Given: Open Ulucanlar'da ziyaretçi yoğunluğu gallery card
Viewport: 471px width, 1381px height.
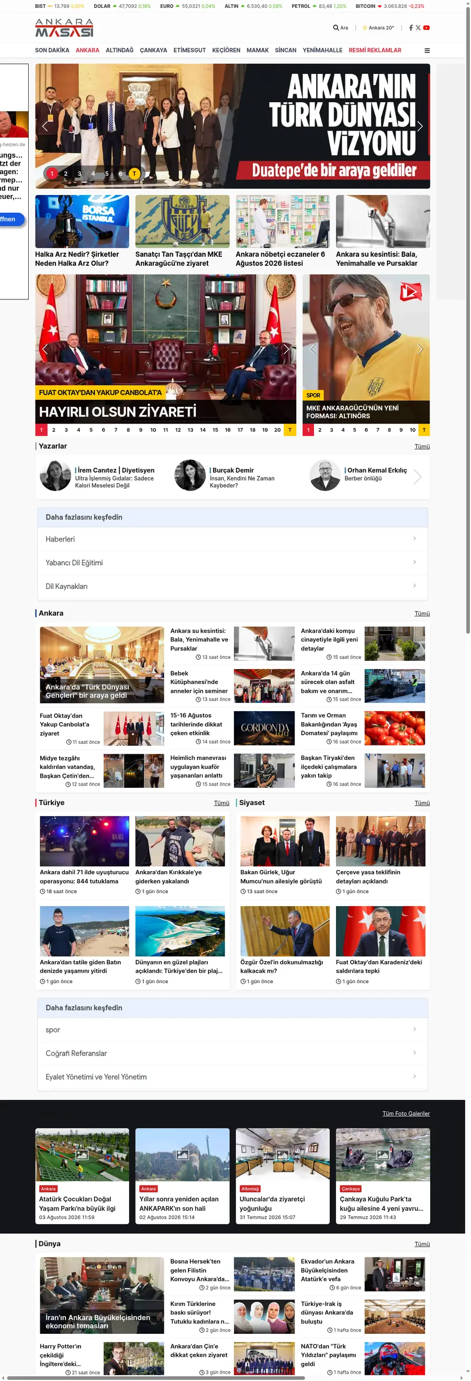Looking at the screenshot, I should [283, 1176].
